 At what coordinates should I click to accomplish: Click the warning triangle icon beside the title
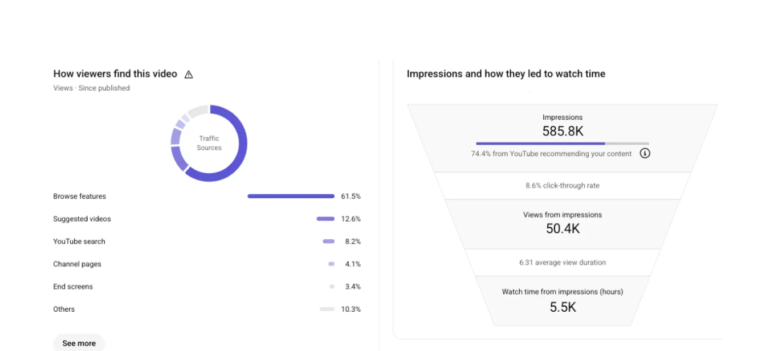point(189,75)
